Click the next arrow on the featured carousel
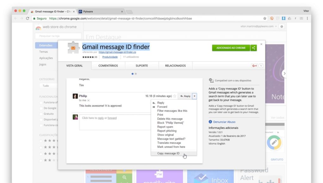Screen dimensions: 323x183 click(x=284, y=73)
